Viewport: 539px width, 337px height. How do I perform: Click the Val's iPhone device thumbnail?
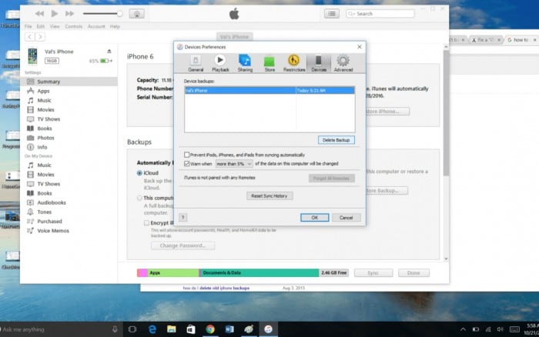(32, 56)
